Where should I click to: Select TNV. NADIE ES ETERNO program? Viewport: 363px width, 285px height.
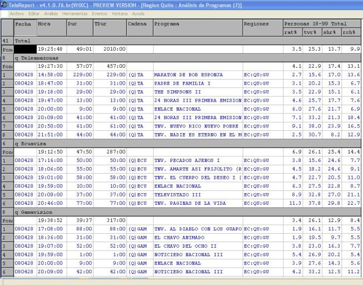click(x=198, y=135)
